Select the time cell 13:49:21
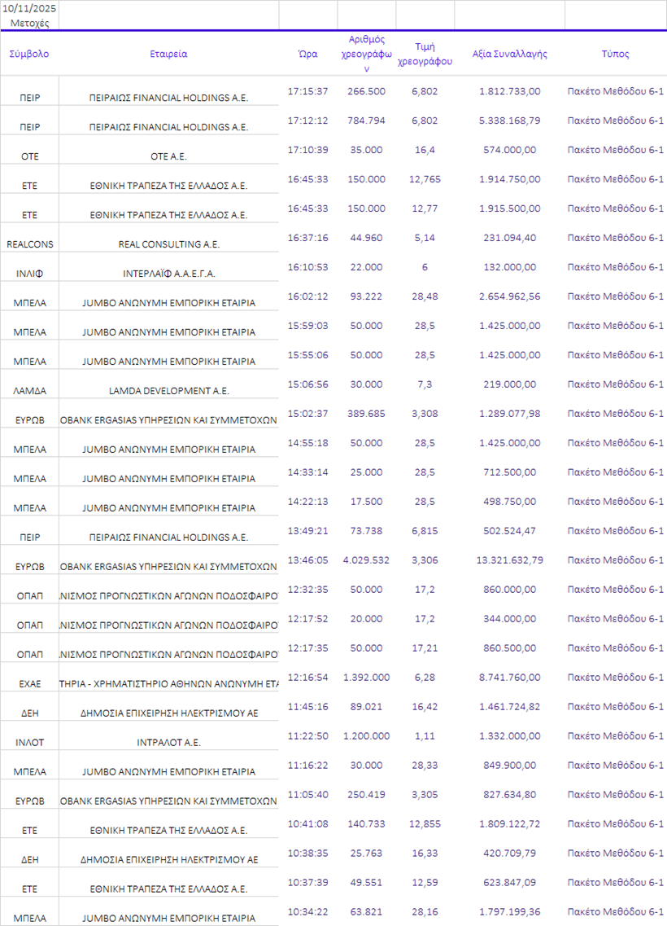Viewport: 667px width, 926px height. pos(307,530)
